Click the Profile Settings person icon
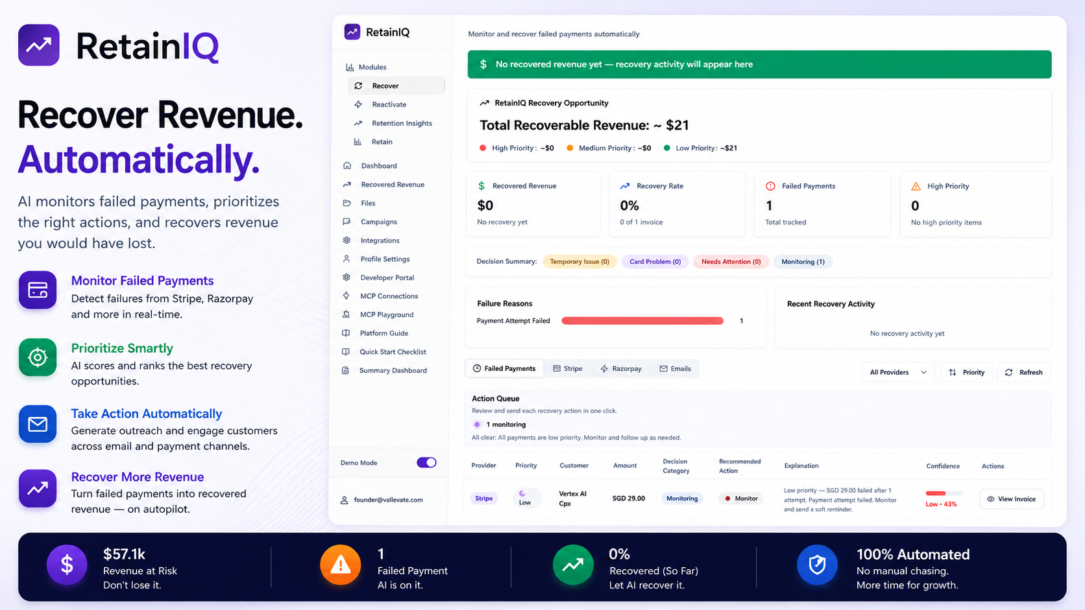 [x=347, y=259]
